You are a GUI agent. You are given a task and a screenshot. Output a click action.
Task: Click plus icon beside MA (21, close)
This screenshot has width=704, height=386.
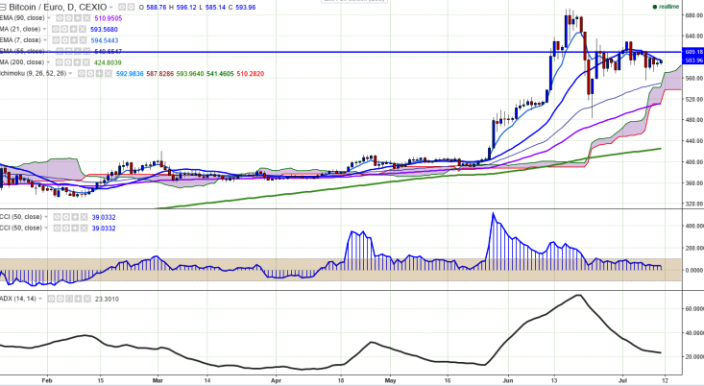coord(73,29)
